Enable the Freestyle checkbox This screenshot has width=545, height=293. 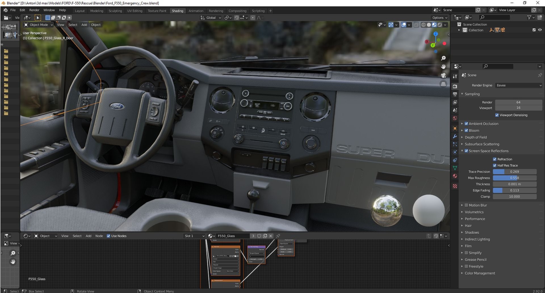pos(466,266)
